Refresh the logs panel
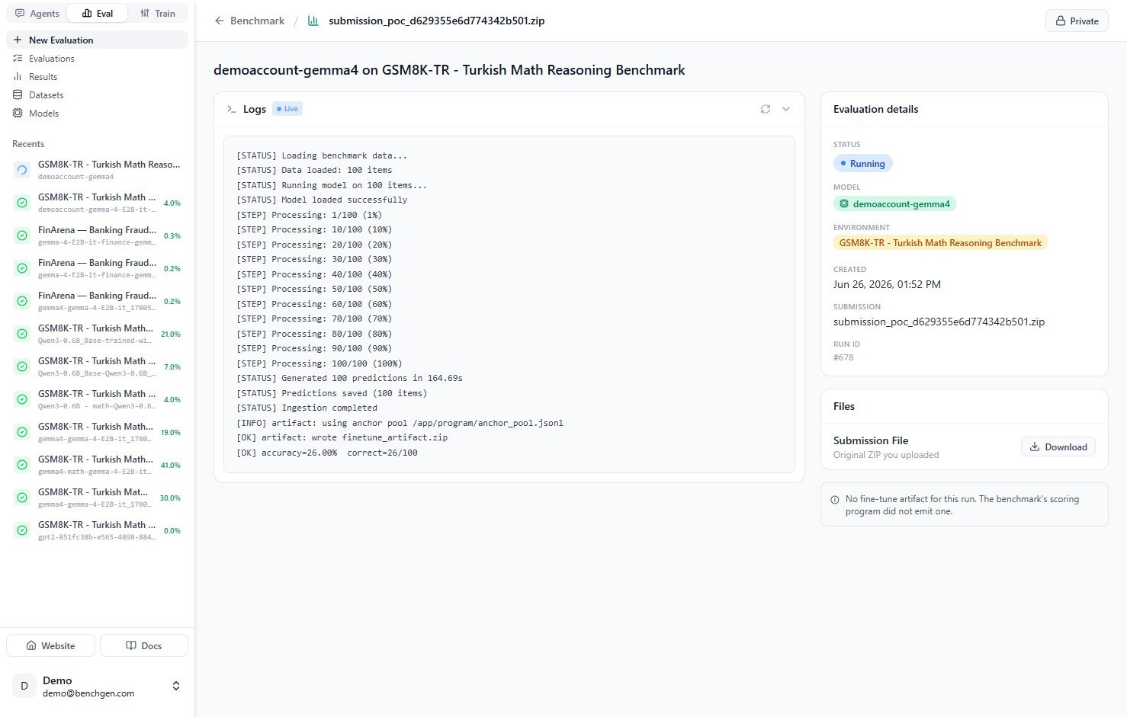Screen dimensions: 1127x717 click(766, 109)
